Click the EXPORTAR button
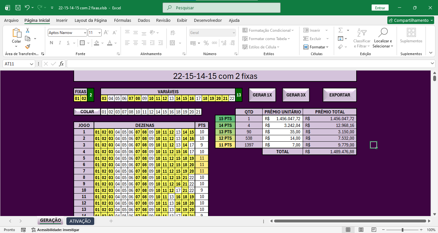This screenshot has width=438, height=233. point(340,95)
